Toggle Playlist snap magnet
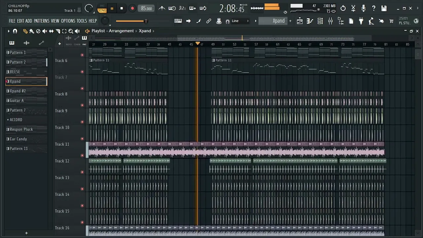This screenshot has width=423, height=238. [x=15, y=31]
